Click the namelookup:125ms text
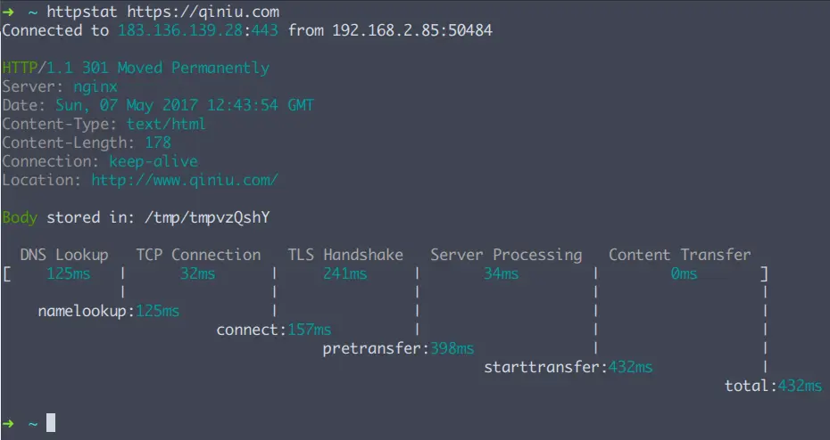Image resolution: width=830 pixels, height=440 pixels. pos(108,311)
